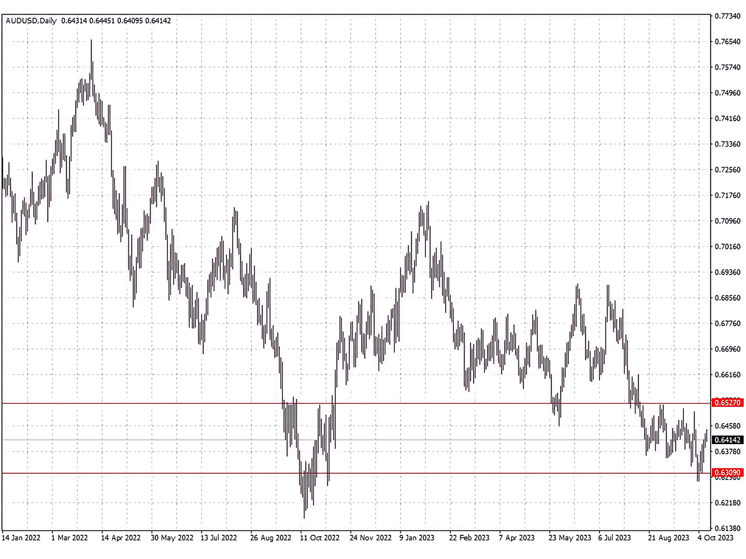The width and height of the screenshot is (746, 559).
Task: Click the 0.74160 price axis label
Action: tap(728, 118)
